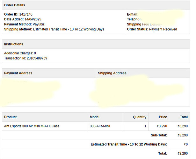Click the Order Details section header
196x159 pixels.
tap(15, 5)
